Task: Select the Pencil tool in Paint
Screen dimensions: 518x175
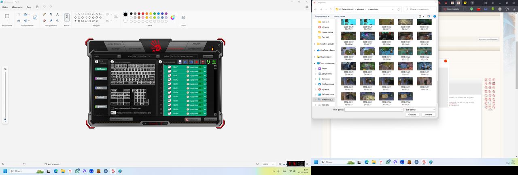Action: (x=45, y=14)
